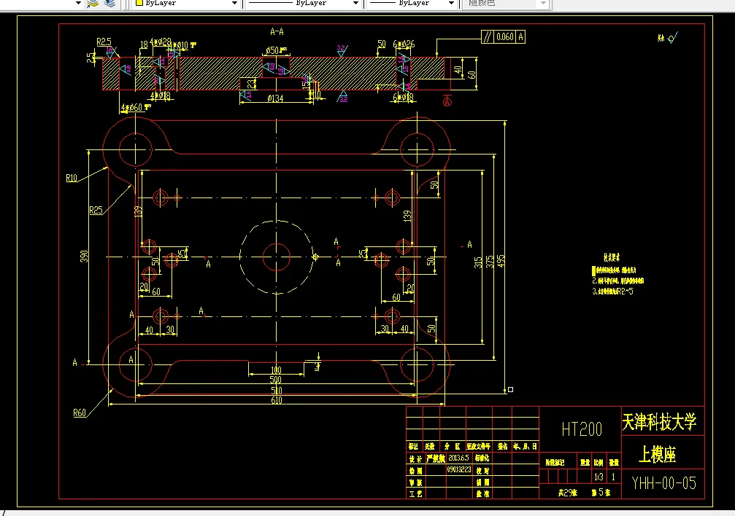Select the 天津科技大学 title block text
The image size is (735, 516).
(x=659, y=421)
